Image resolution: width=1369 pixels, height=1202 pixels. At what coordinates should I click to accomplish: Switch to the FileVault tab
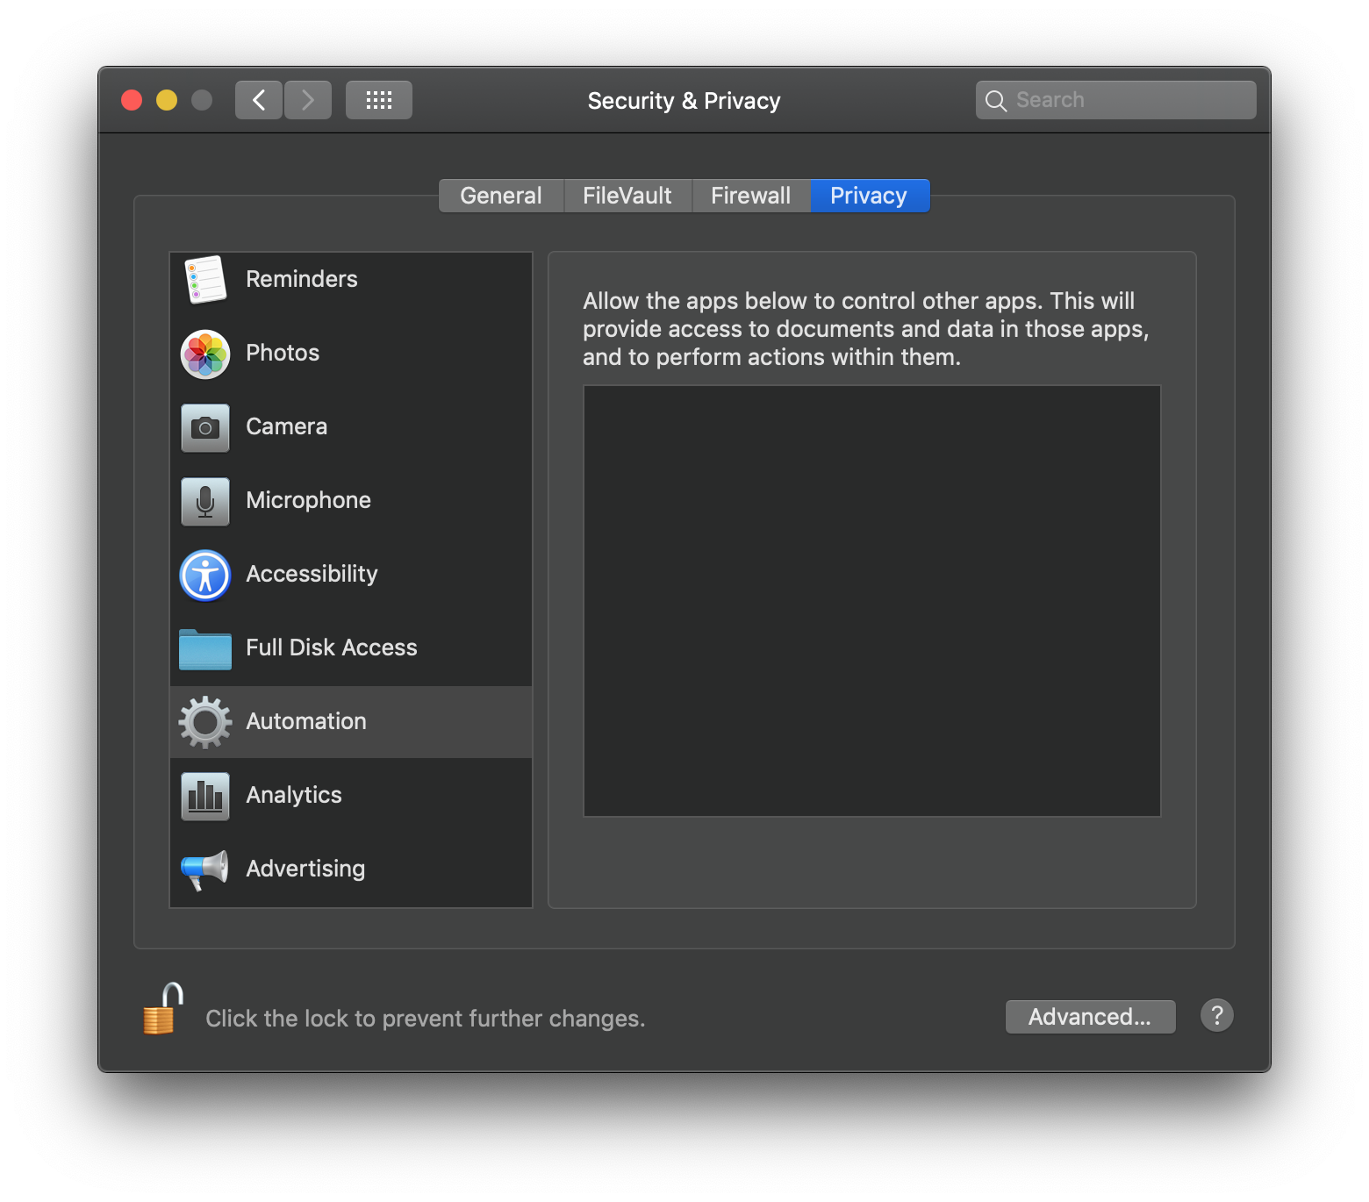(x=627, y=195)
